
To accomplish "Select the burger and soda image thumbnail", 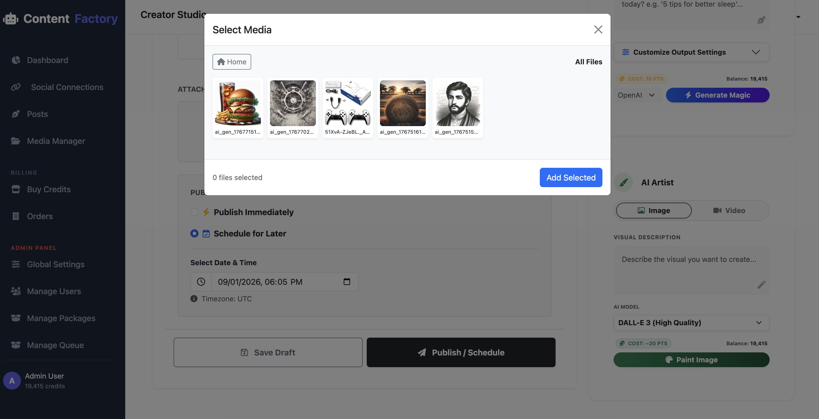I will tap(238, 103).
